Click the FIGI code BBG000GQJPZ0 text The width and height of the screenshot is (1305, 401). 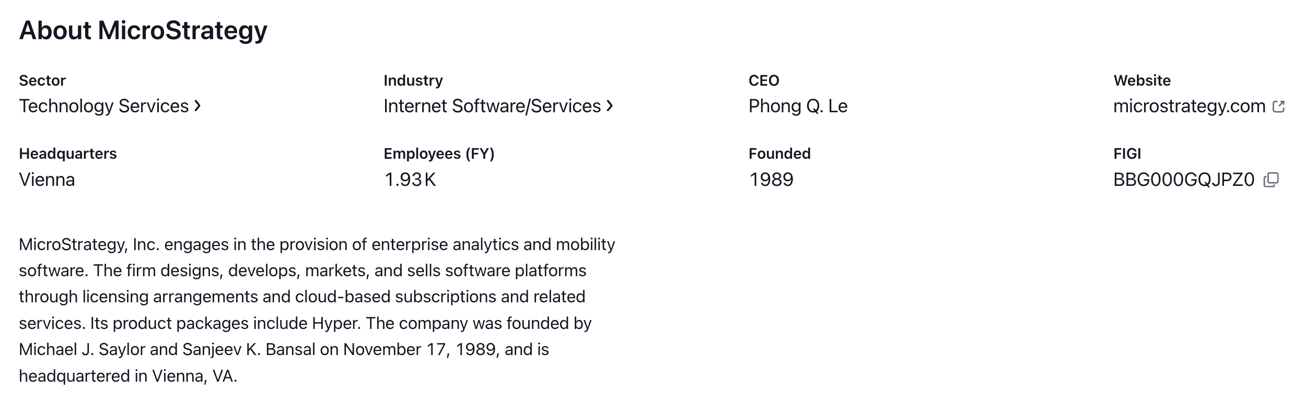(1183, 180)
